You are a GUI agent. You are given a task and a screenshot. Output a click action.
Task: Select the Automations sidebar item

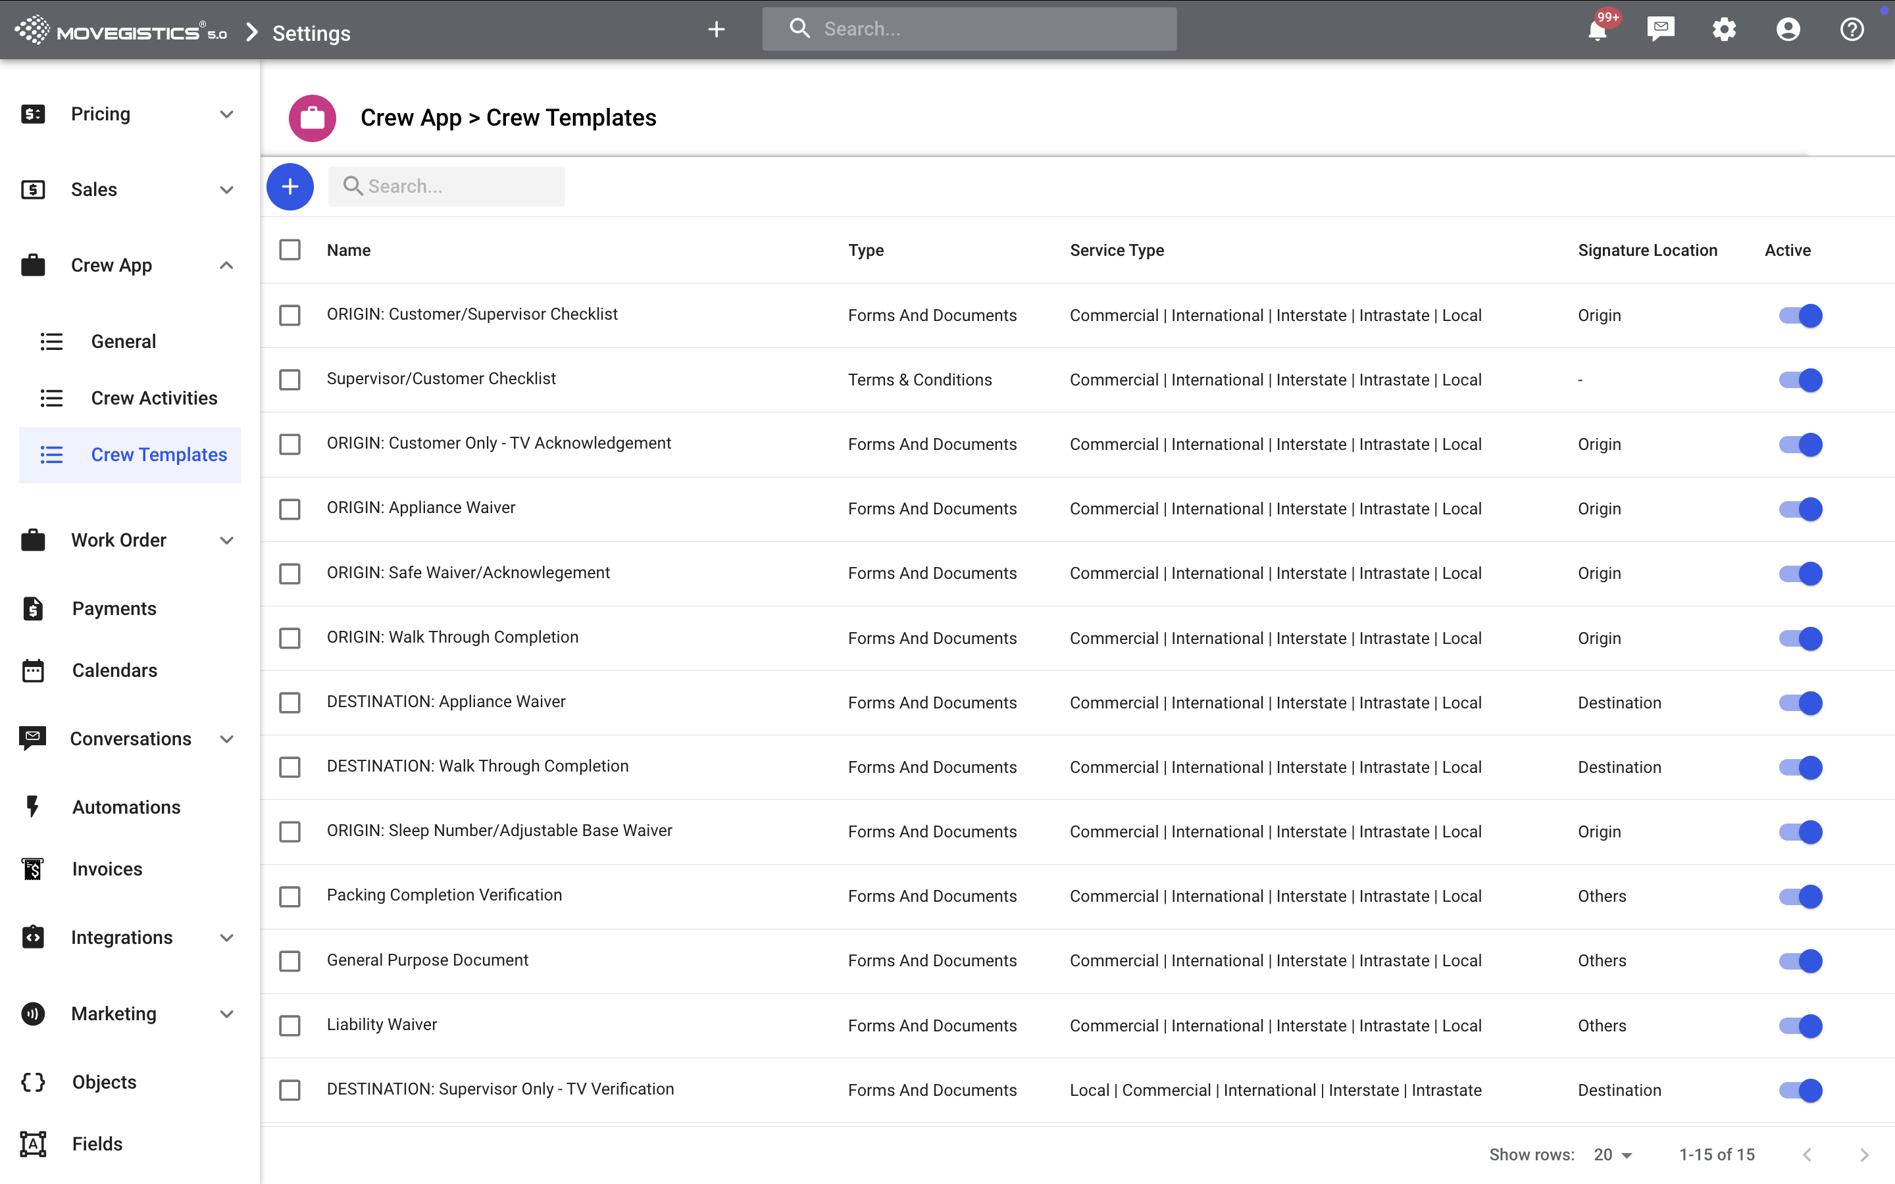pos(126,806)
